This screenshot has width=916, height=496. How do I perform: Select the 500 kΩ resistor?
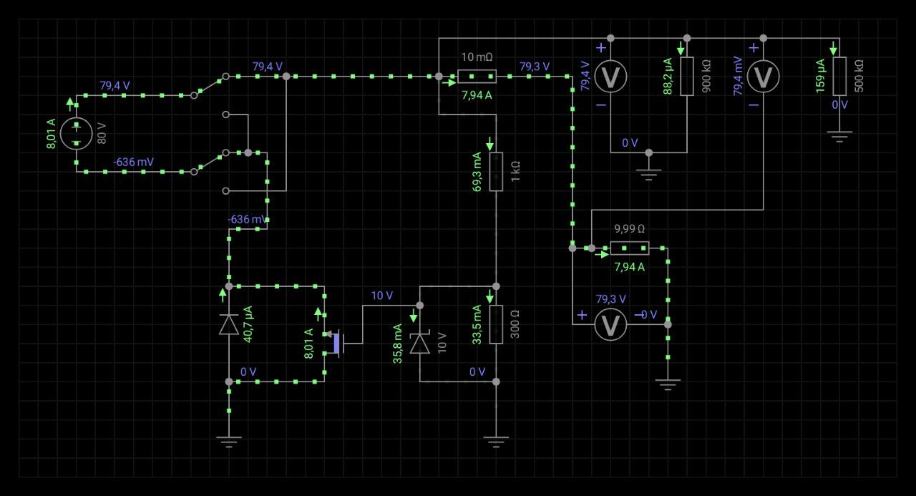(x=839, y=76)
